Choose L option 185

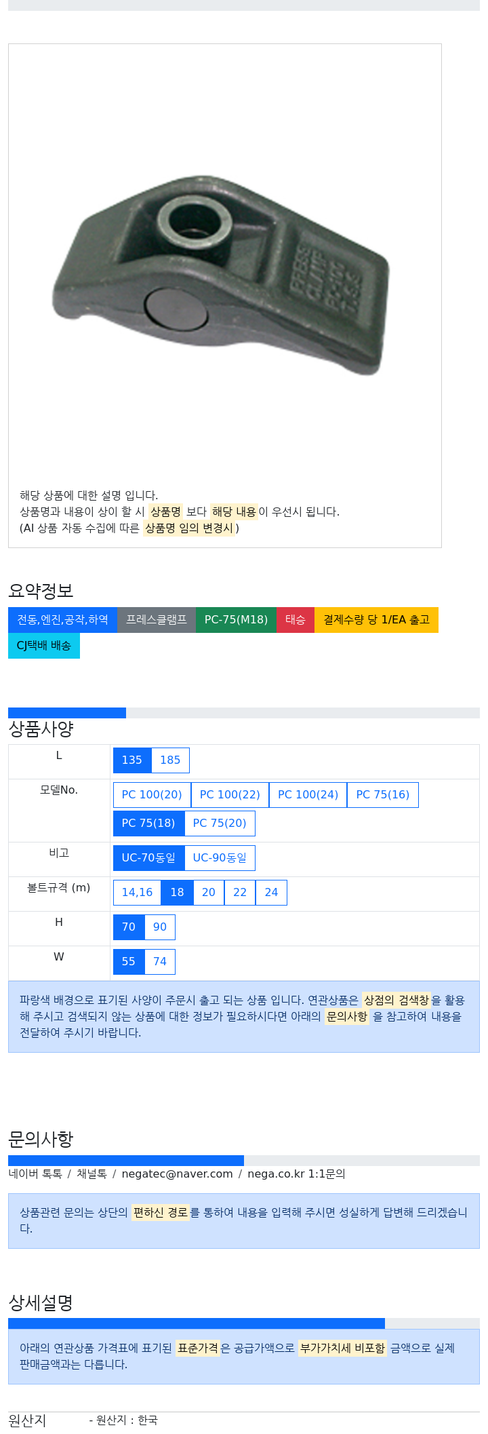click(170, 760)
